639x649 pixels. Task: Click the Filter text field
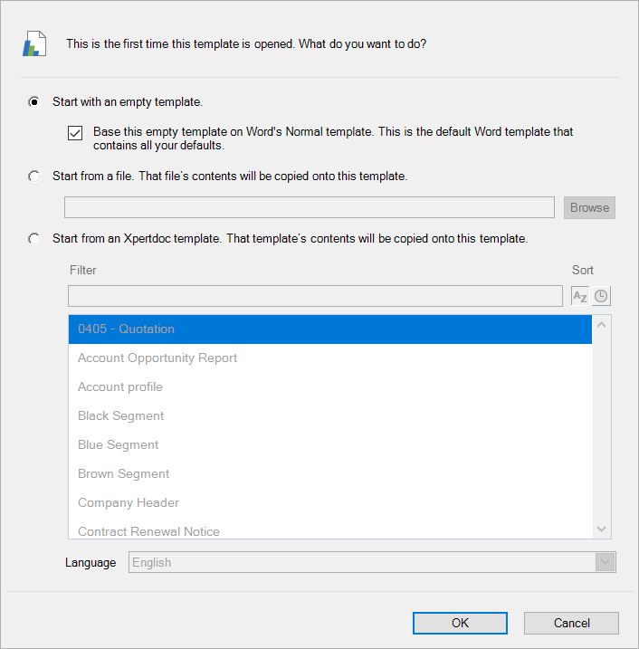(x=315, y=296)
